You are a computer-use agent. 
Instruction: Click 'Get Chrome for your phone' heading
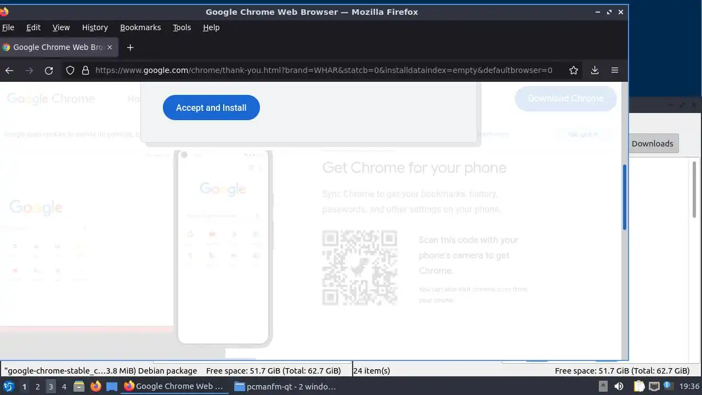[x=414, y=168]
